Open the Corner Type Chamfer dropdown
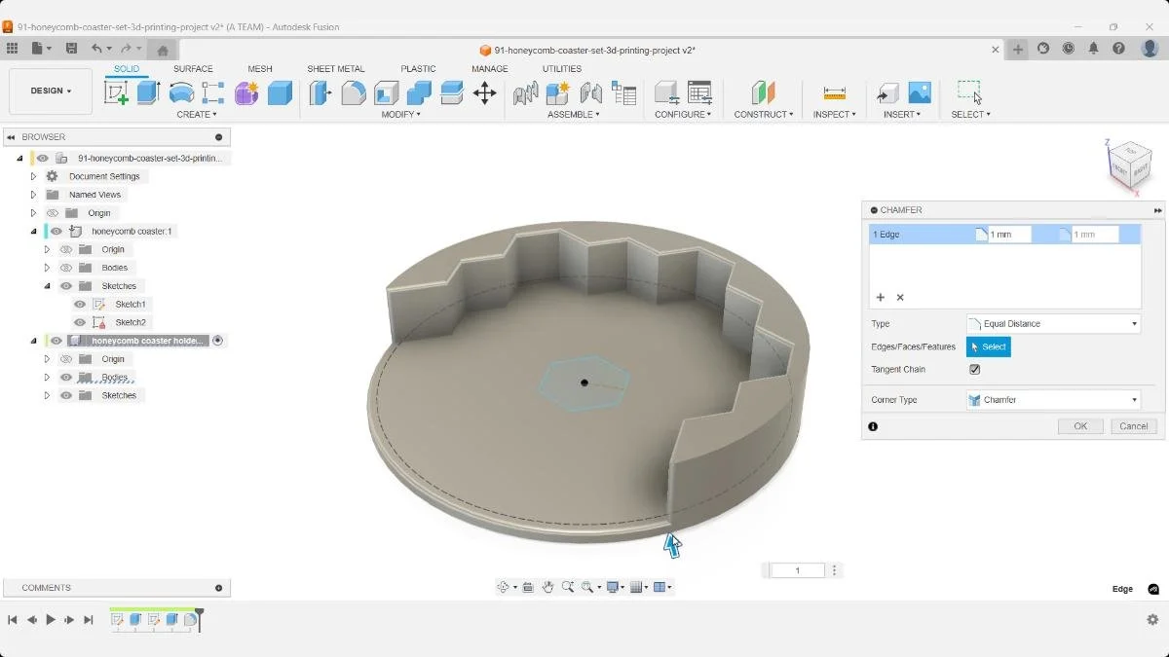This screenshot has height=657, width=1169. tap(1053, 400)
